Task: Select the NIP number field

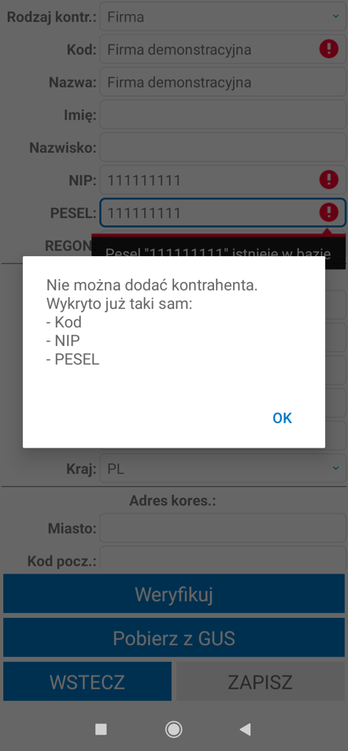Action: pos(223,180)
